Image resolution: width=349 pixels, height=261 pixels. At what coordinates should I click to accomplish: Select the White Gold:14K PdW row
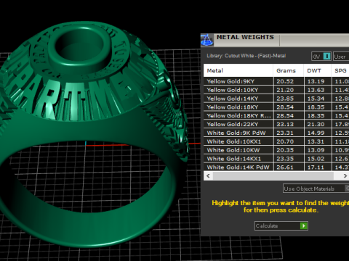276,167
